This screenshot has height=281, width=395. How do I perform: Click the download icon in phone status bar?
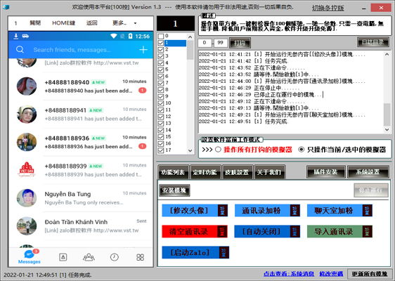pos(16,37)
